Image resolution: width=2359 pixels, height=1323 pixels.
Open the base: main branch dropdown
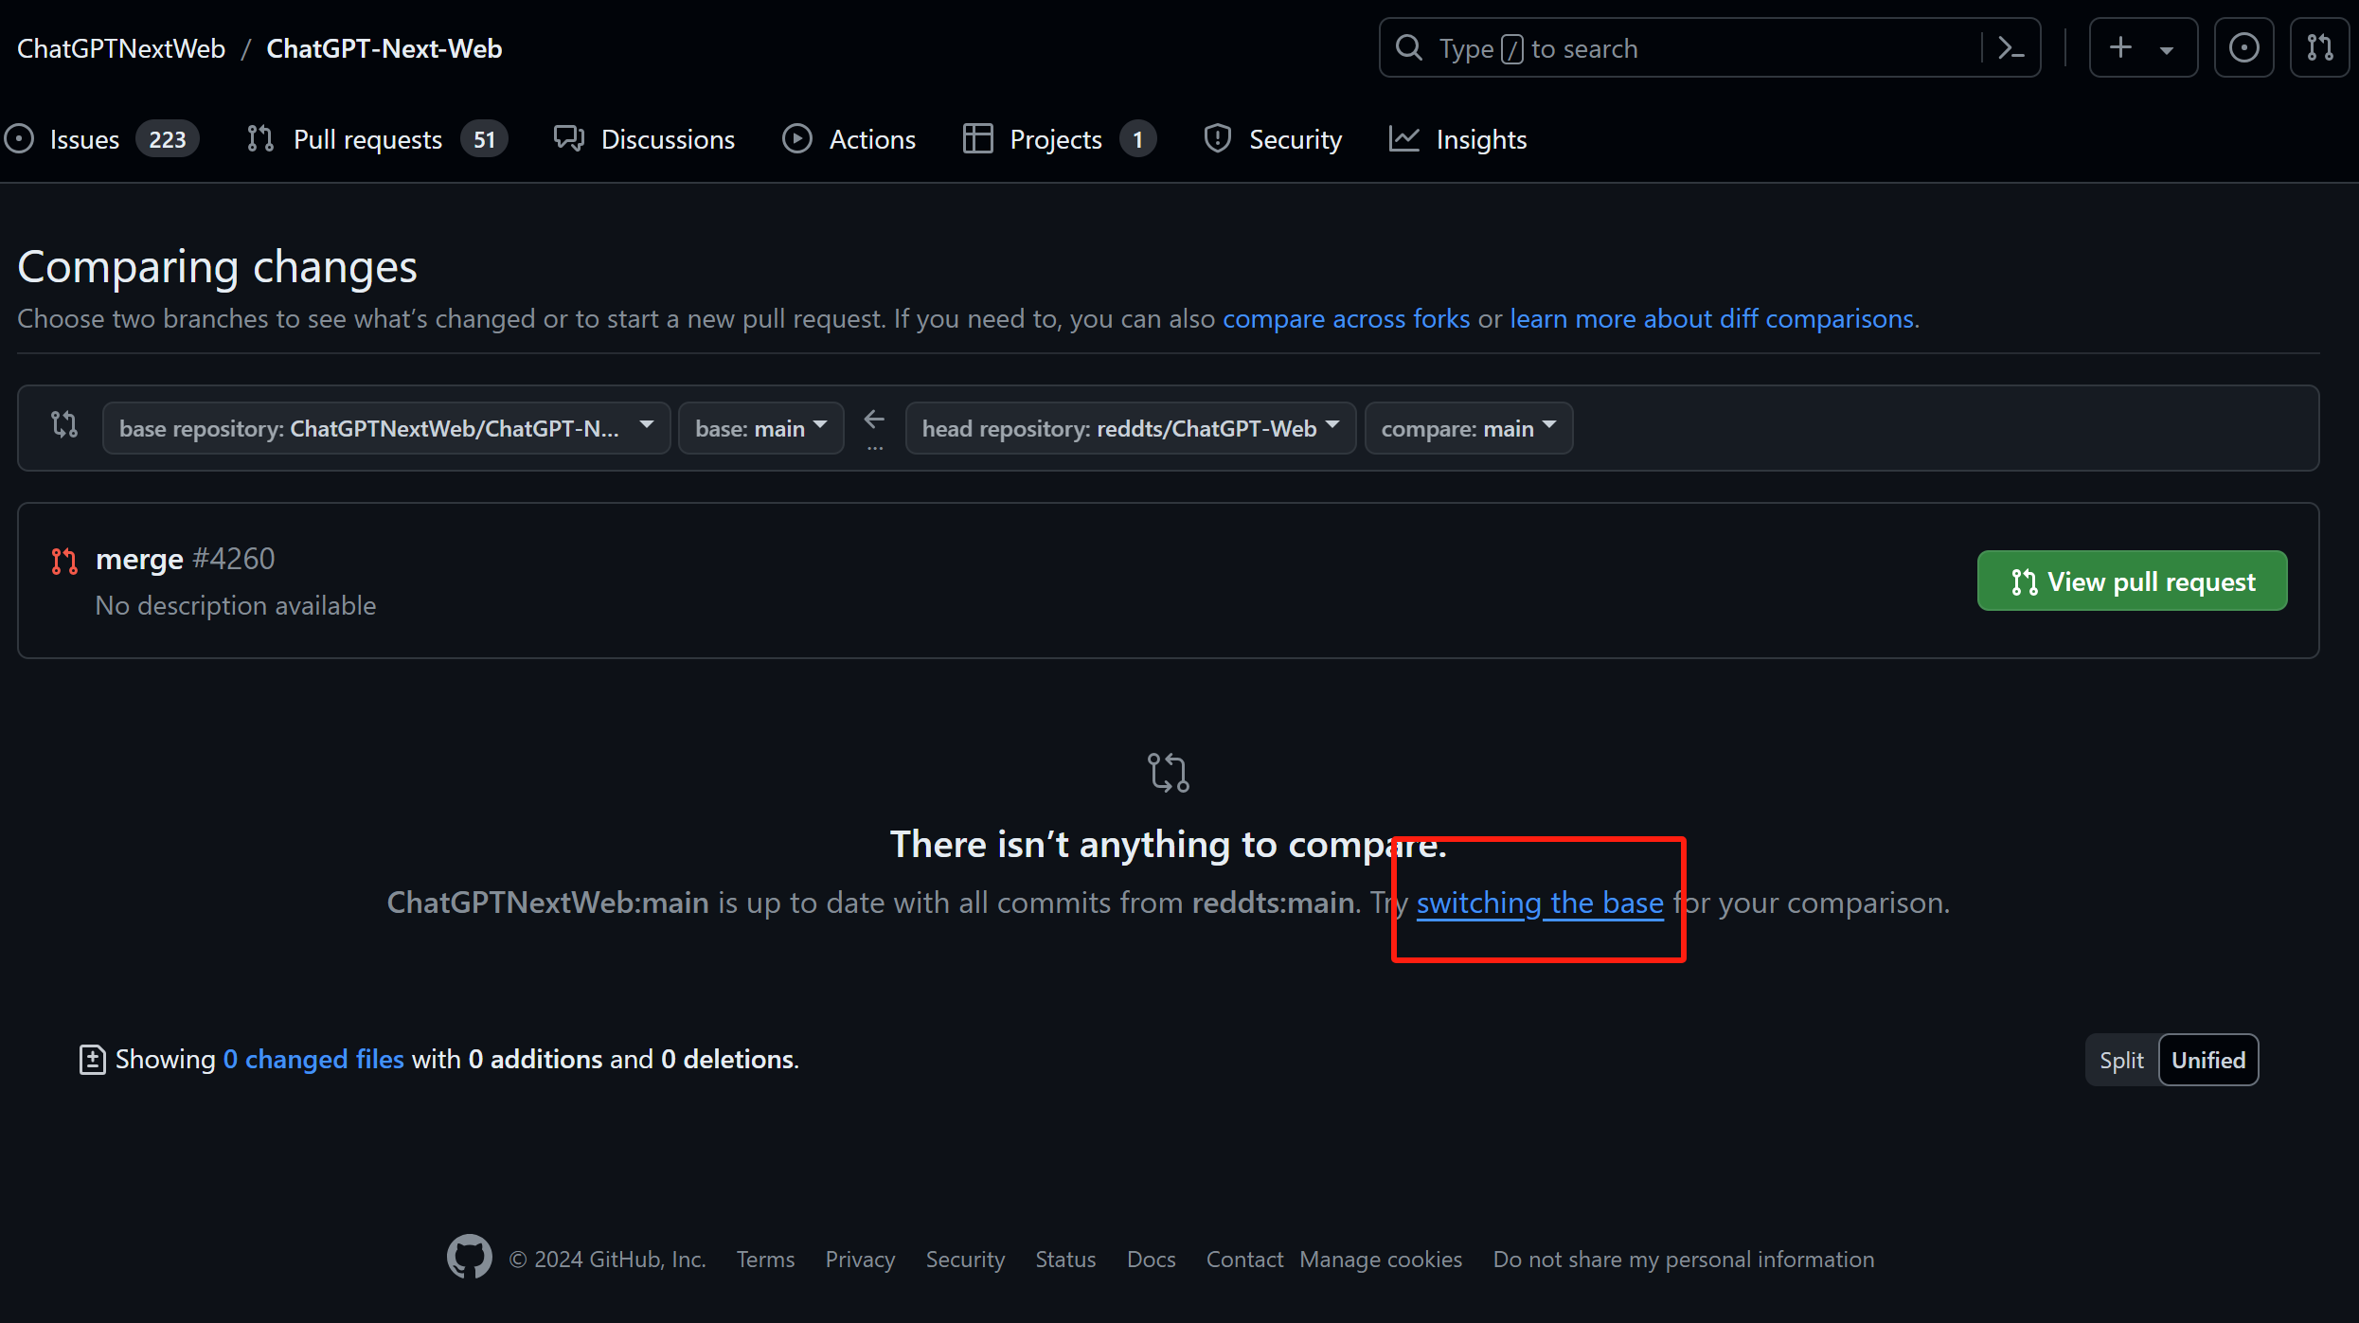click(760, 428)
